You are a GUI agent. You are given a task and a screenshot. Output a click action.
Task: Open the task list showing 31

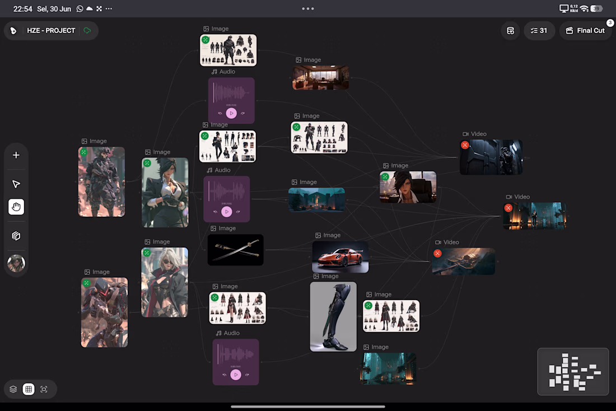click(539, 31)
